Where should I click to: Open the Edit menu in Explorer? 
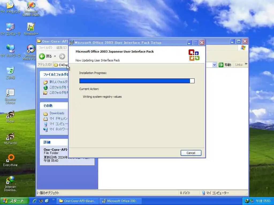(x=61, y=48)
